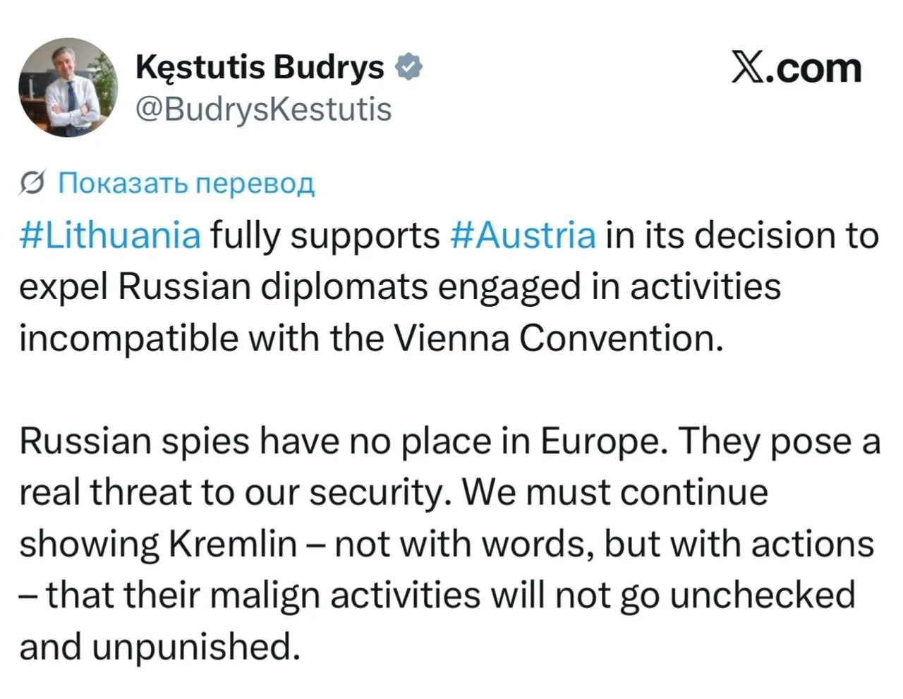Image resolution: width=903 pixels, height=699 pixels.
Task: Open the #Austria hashtag
Action: tap(522, 235)
